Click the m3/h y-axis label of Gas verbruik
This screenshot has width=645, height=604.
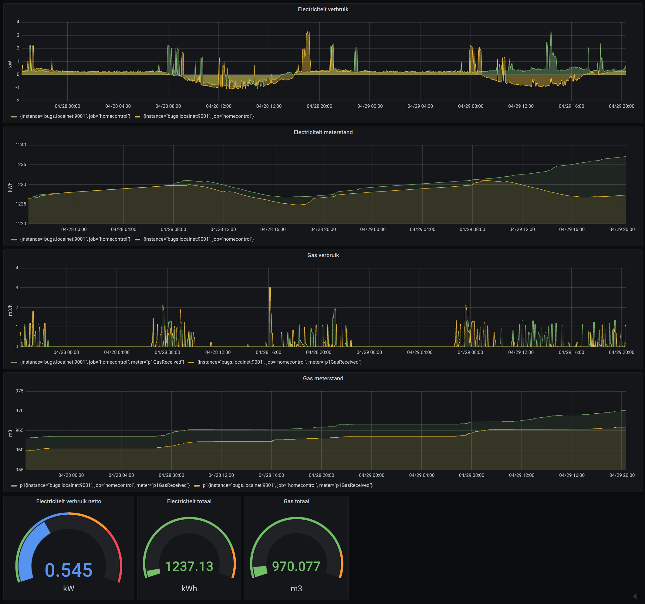pyautogui.click(x=10, y=310)
